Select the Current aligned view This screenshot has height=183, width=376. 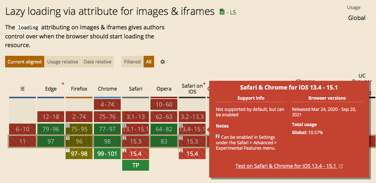24,62
